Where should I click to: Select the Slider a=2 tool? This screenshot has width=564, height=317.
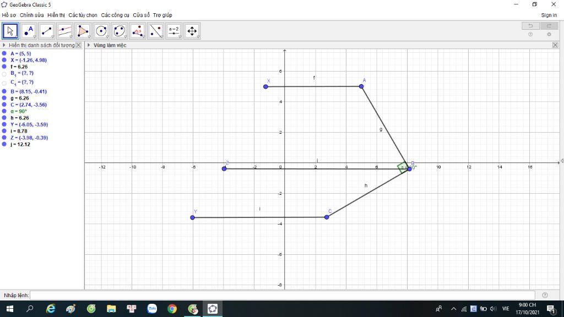[174, 31]
